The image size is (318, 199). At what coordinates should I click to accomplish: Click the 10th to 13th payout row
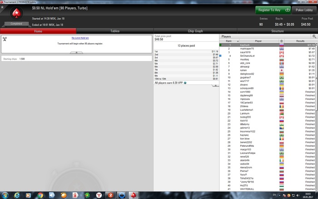[186, 79]
